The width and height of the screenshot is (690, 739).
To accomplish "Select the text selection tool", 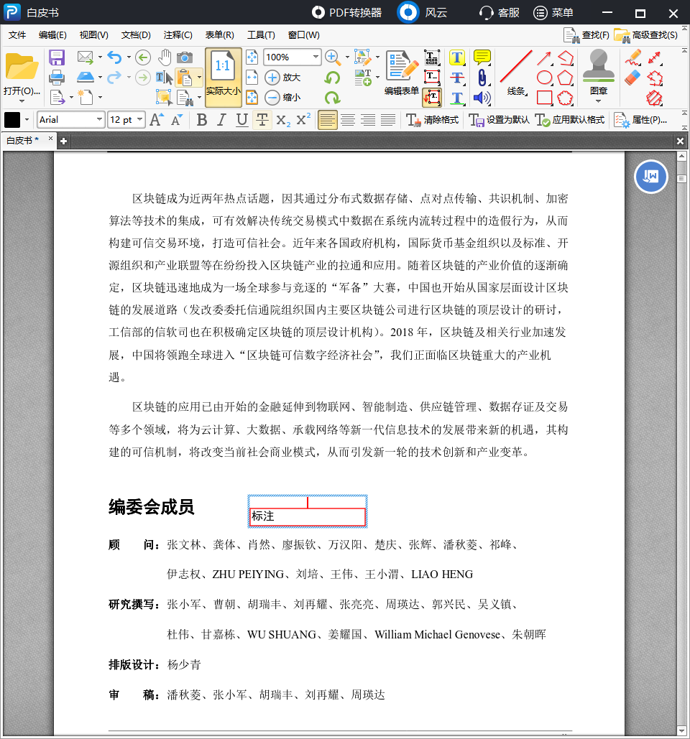I will [x=164, y=78].
